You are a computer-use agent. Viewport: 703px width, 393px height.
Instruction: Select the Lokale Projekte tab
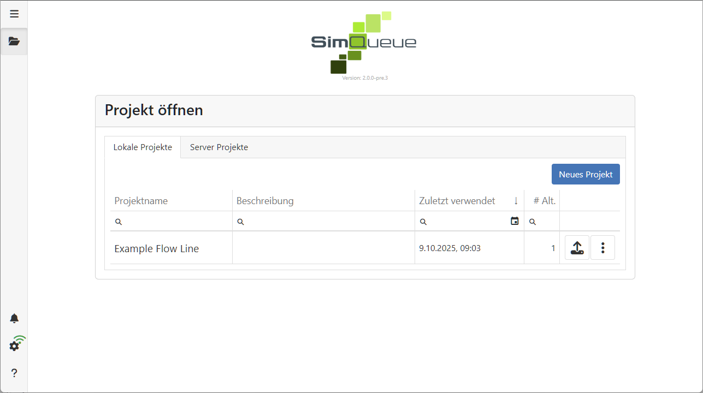point(143,147)
